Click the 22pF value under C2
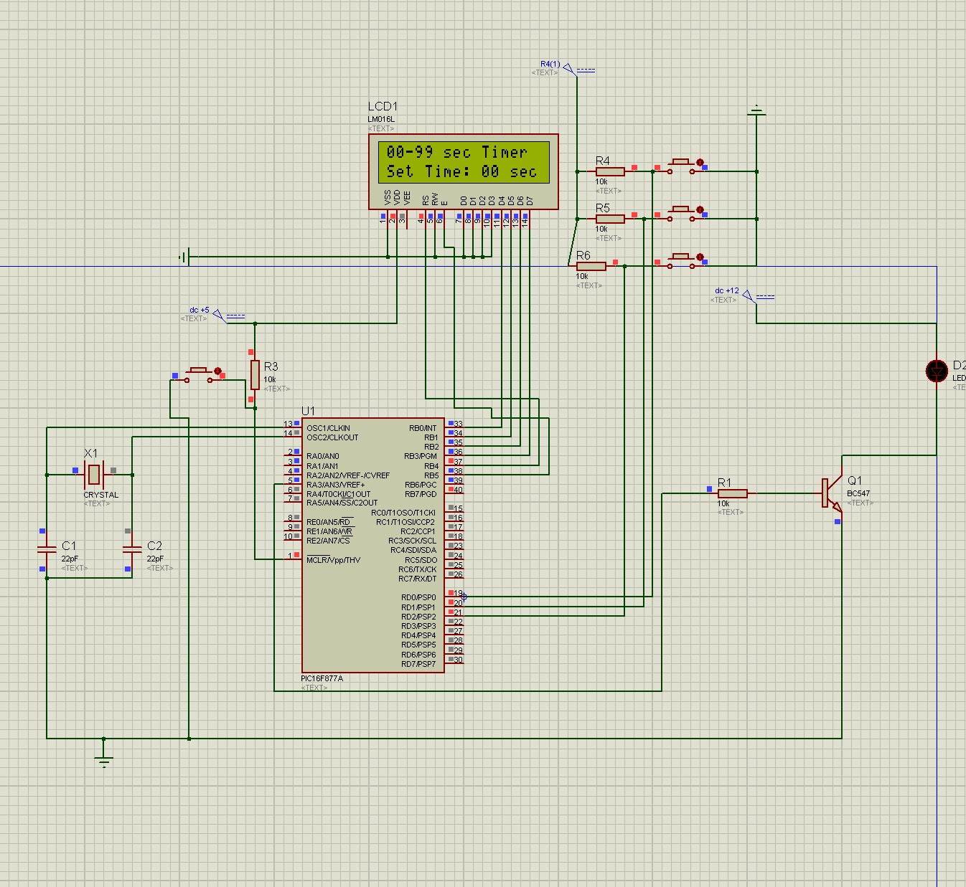This screenshot has width=966, height=887. coord(155,559)
